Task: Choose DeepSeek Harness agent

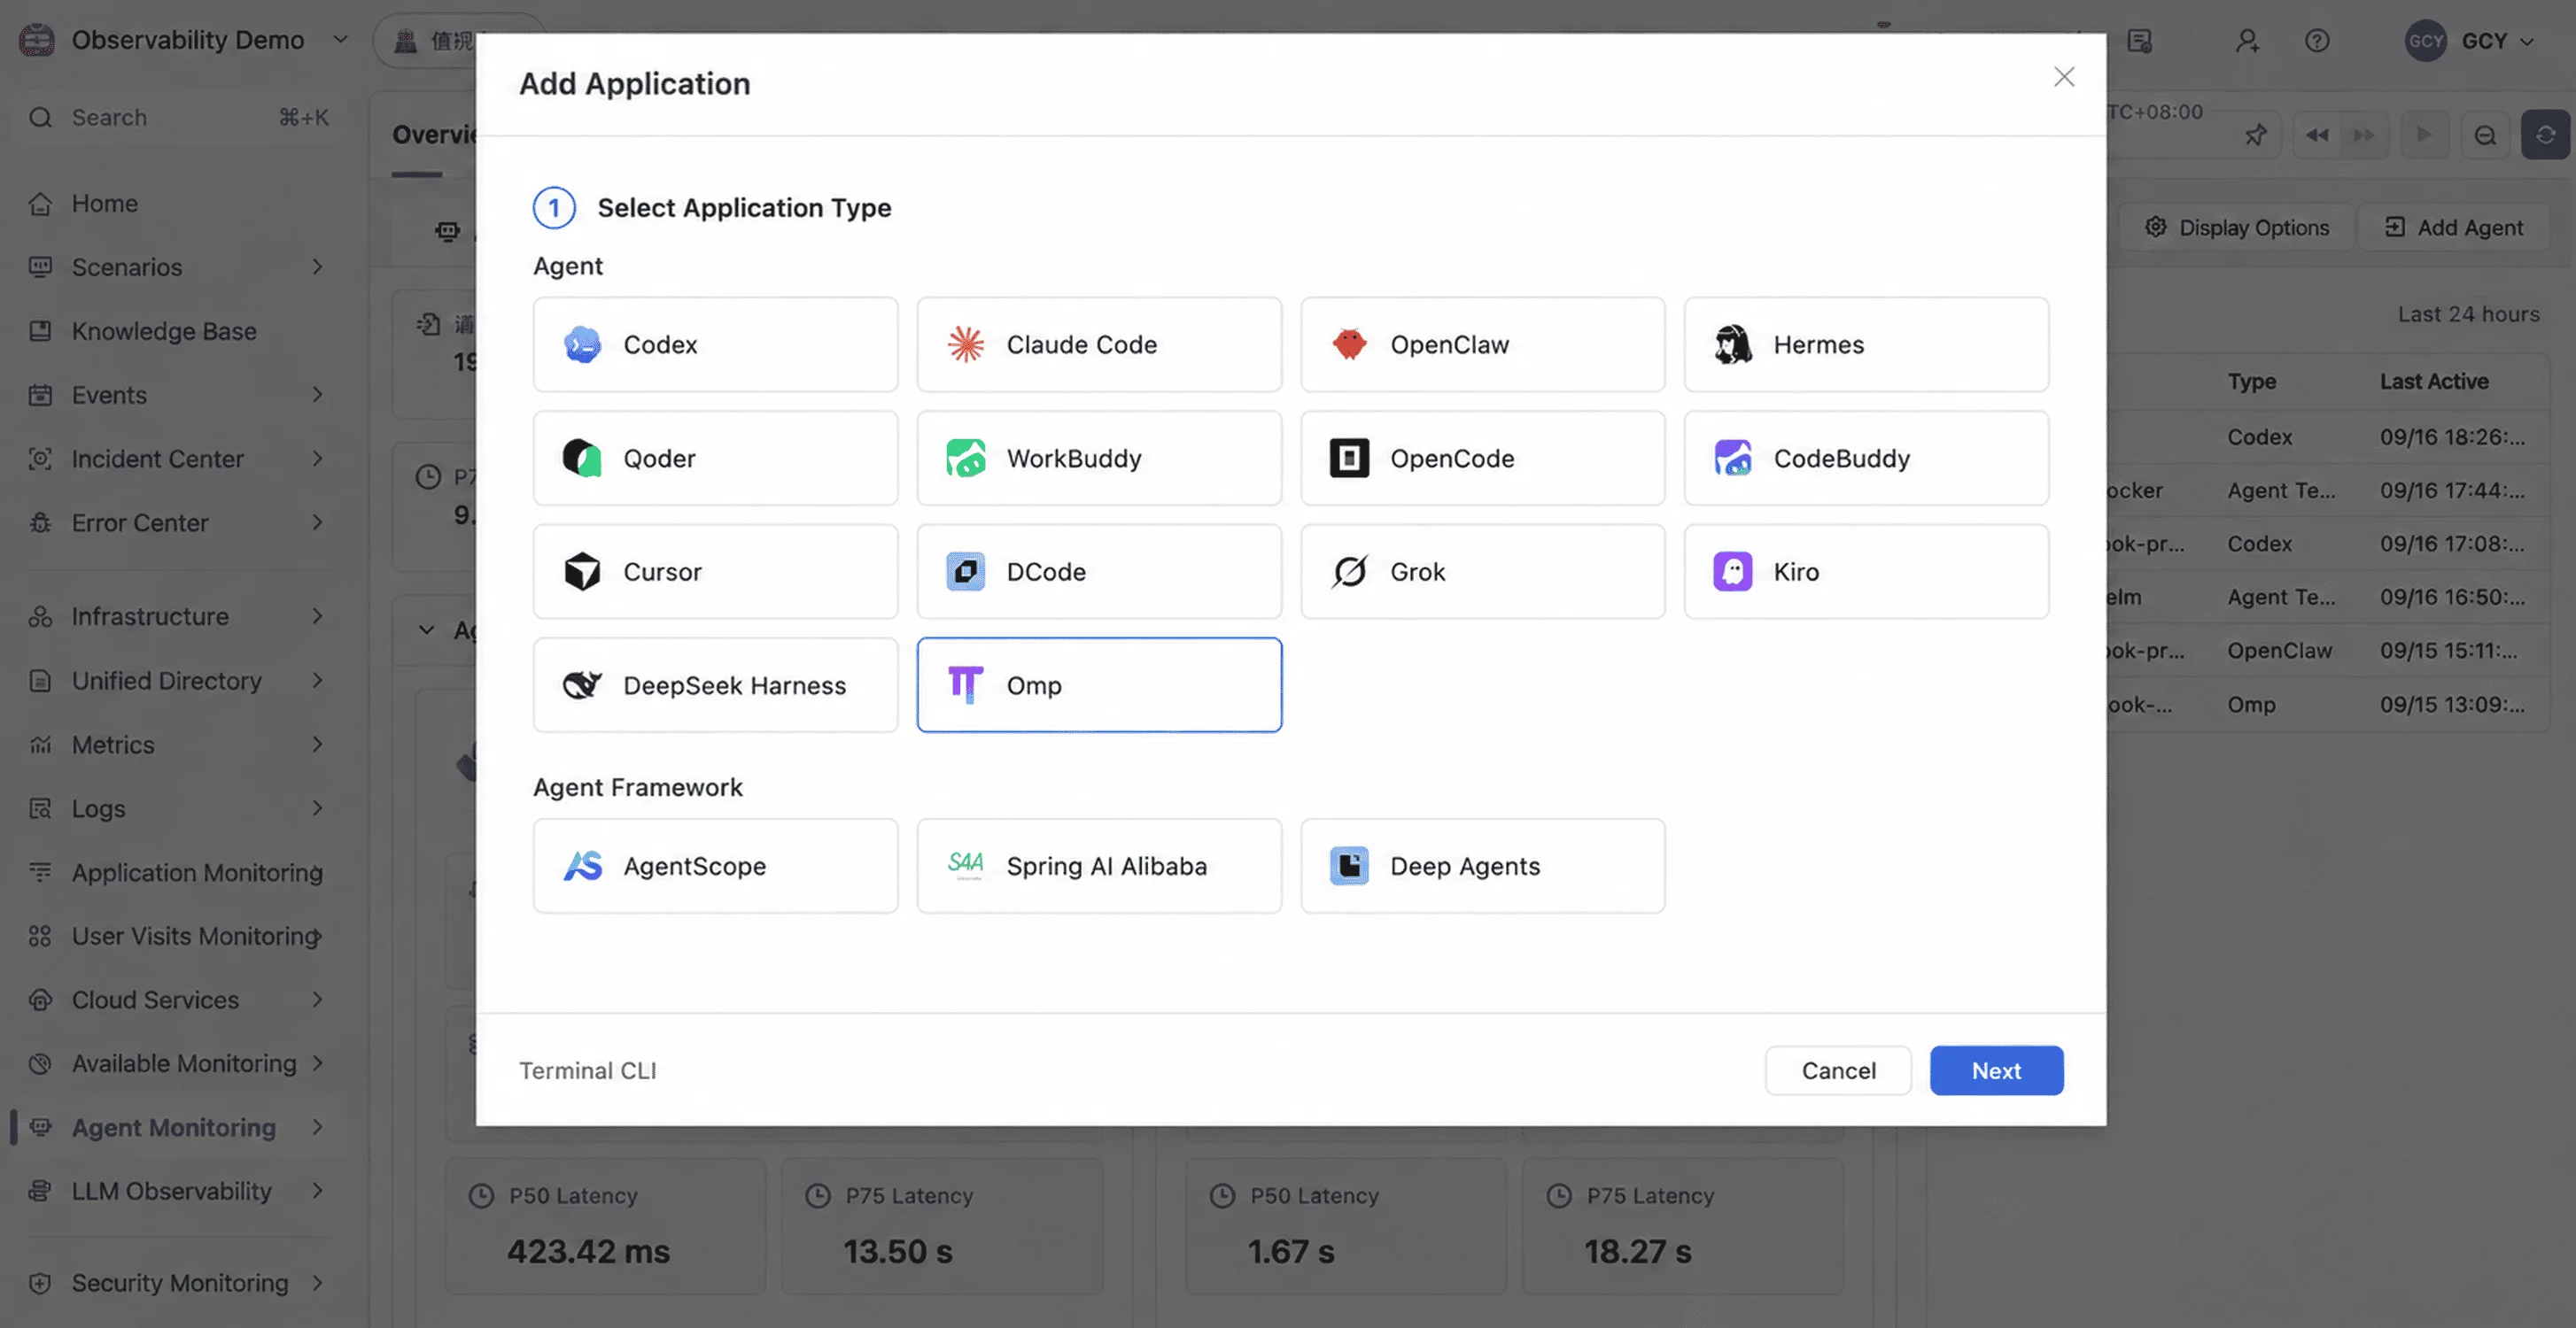Action: click(715, 685)
